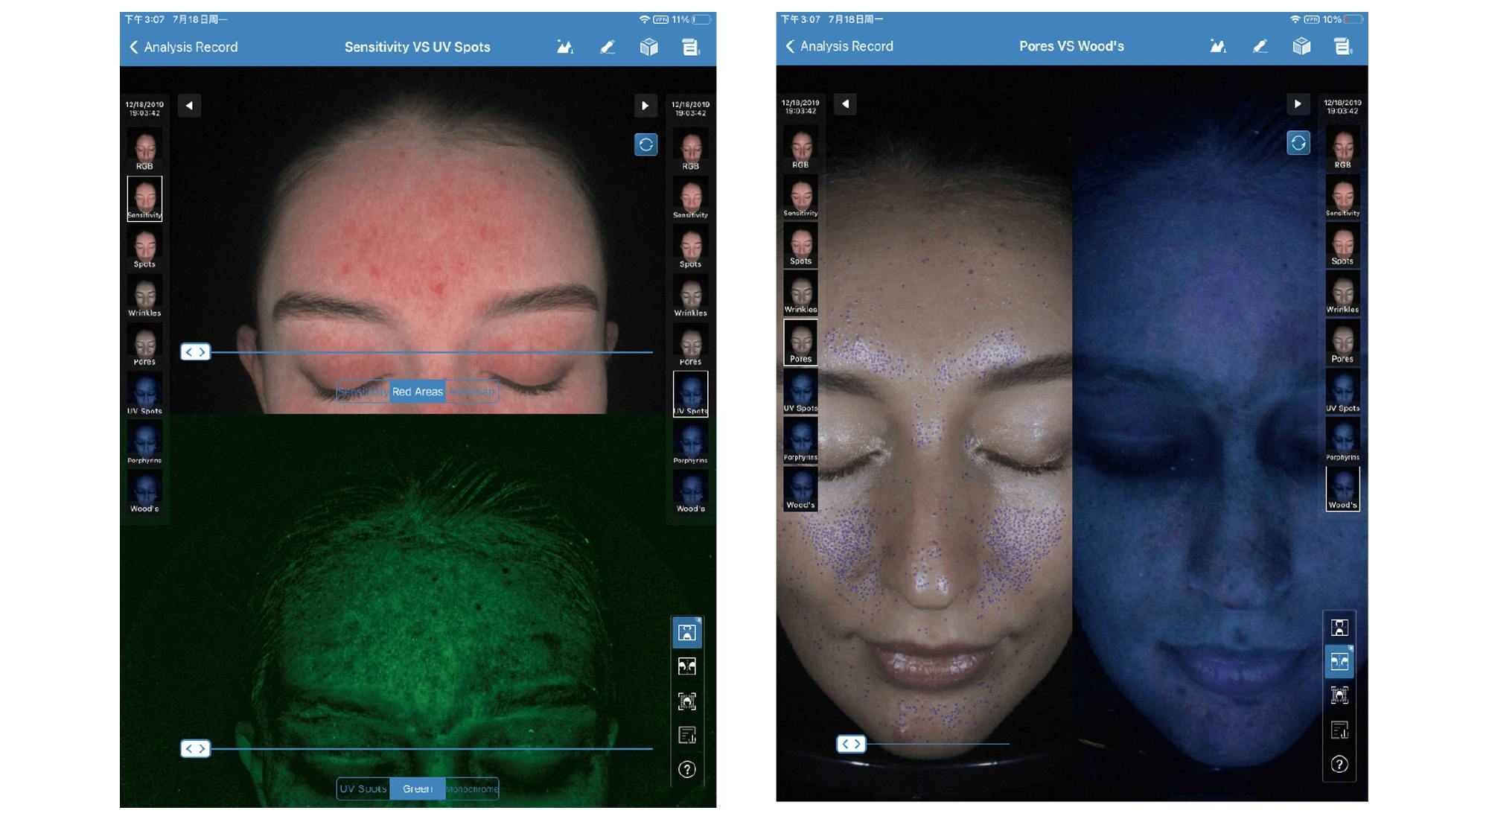Screen dimensions: 1489x819
Task: Open report chart icon in Sensitivity screen toolbar
Action: tap(687, 735)
